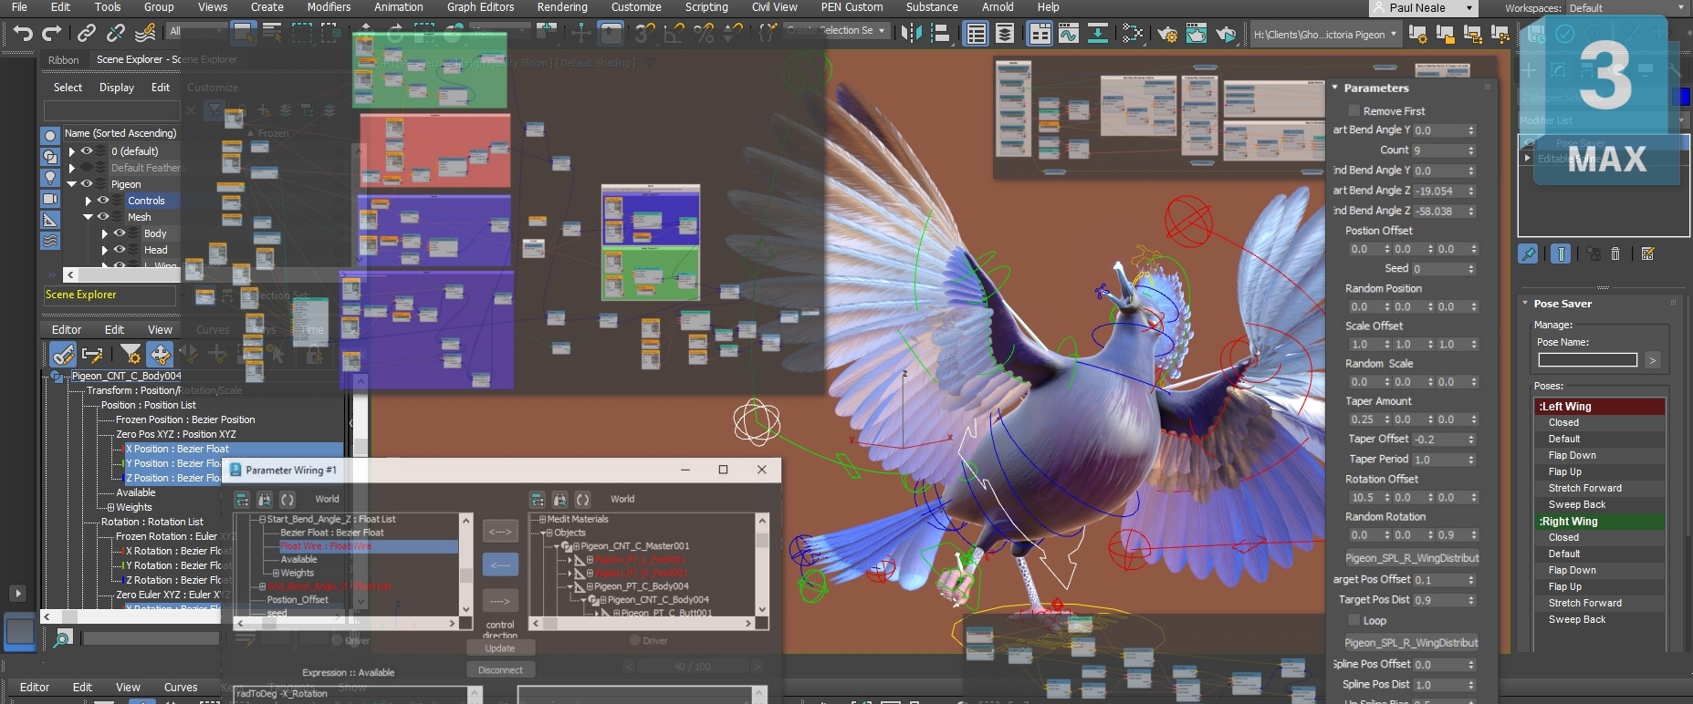Collapse the Pose Saver rollout
This screenshot has width=1693, height=704.
click(x=1562, y=304)
